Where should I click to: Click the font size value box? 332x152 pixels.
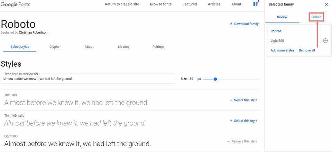click(x=191, y=79)
